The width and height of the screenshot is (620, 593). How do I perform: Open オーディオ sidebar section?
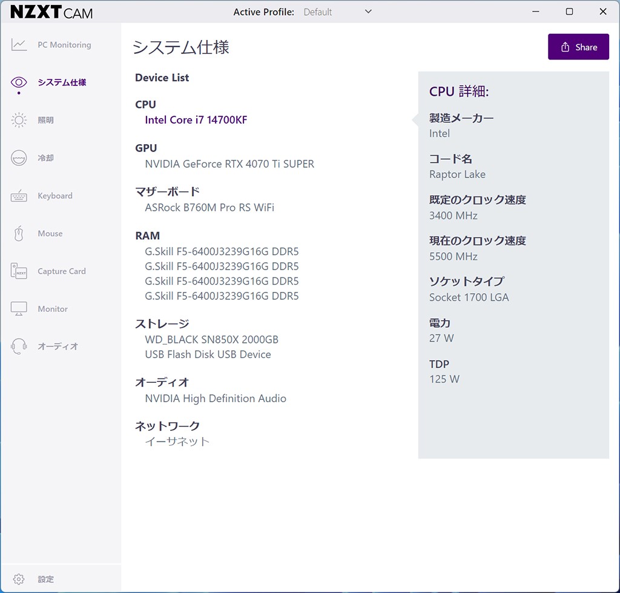point(58,346)
